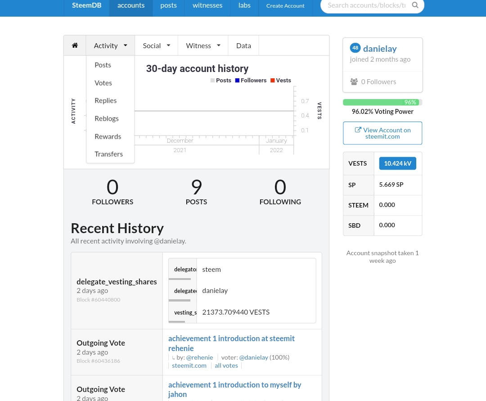Click delegate_vesting_shares operation label

[117, 282]
